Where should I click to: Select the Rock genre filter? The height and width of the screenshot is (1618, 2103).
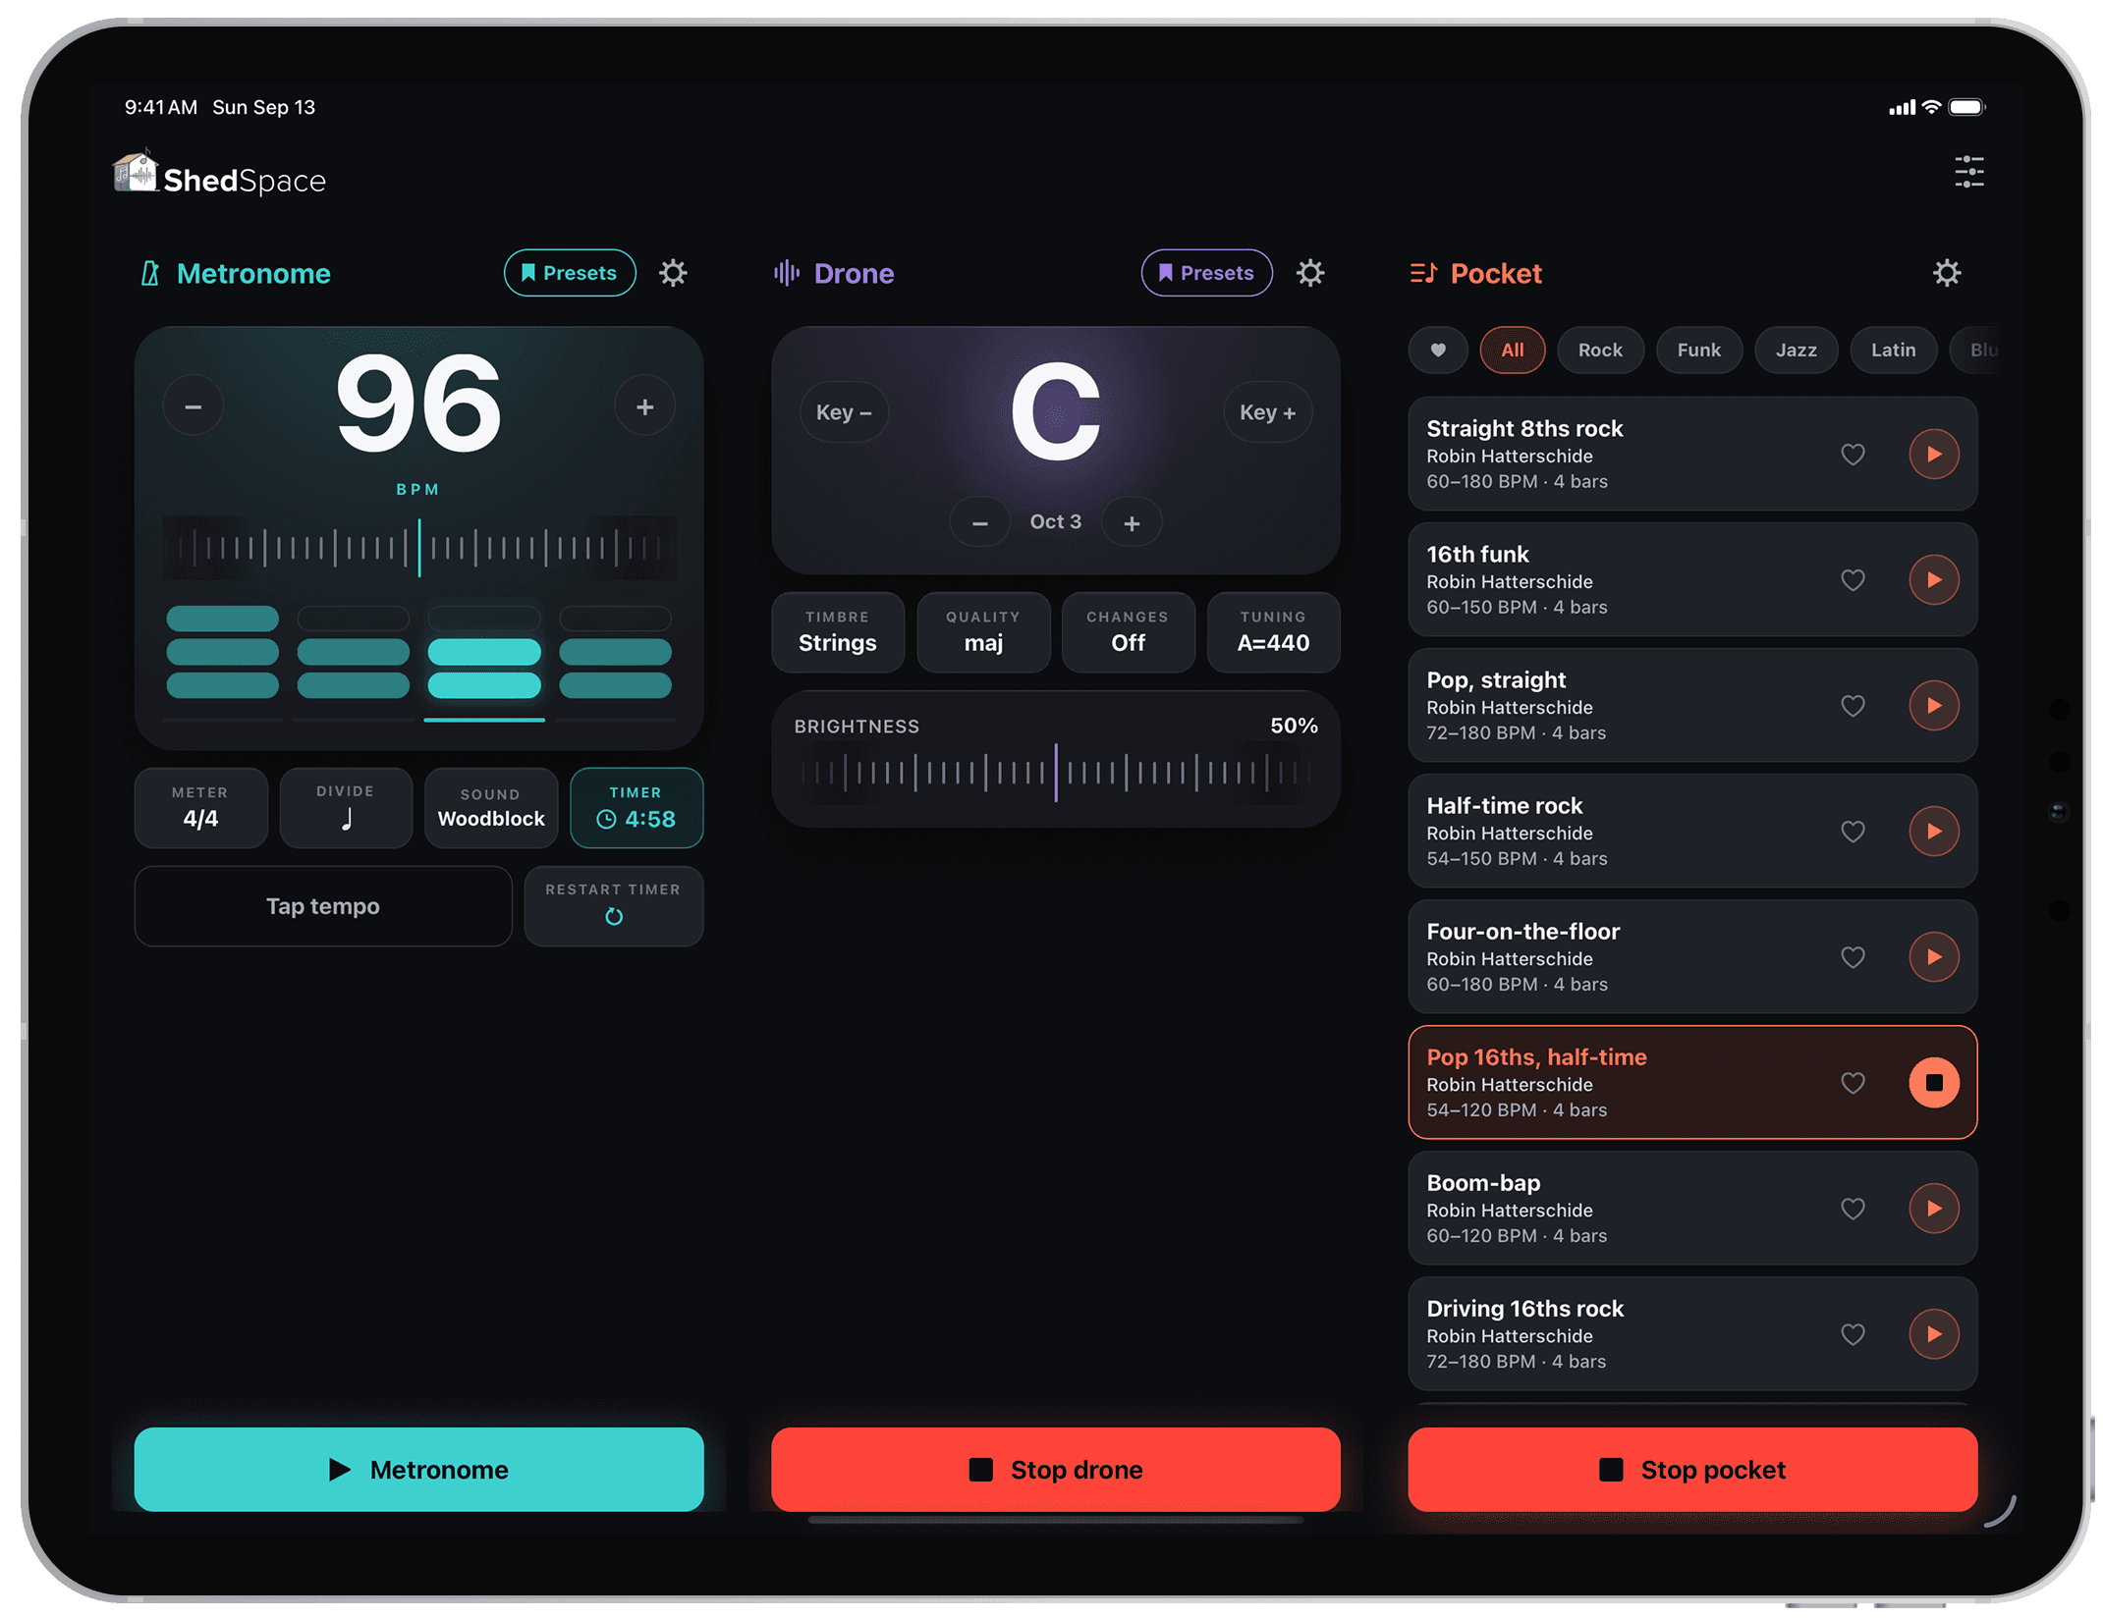[x=1600, y=351]
